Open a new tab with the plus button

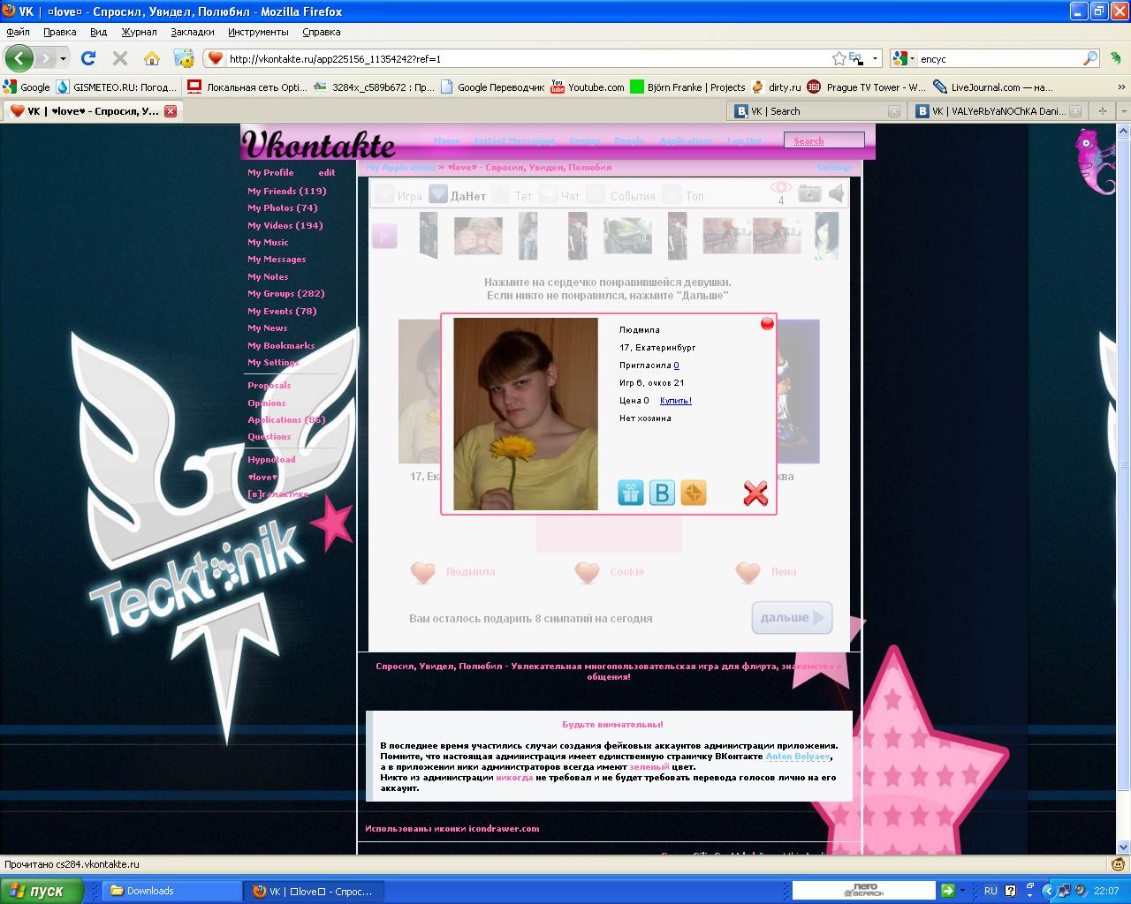point(1102,111)
